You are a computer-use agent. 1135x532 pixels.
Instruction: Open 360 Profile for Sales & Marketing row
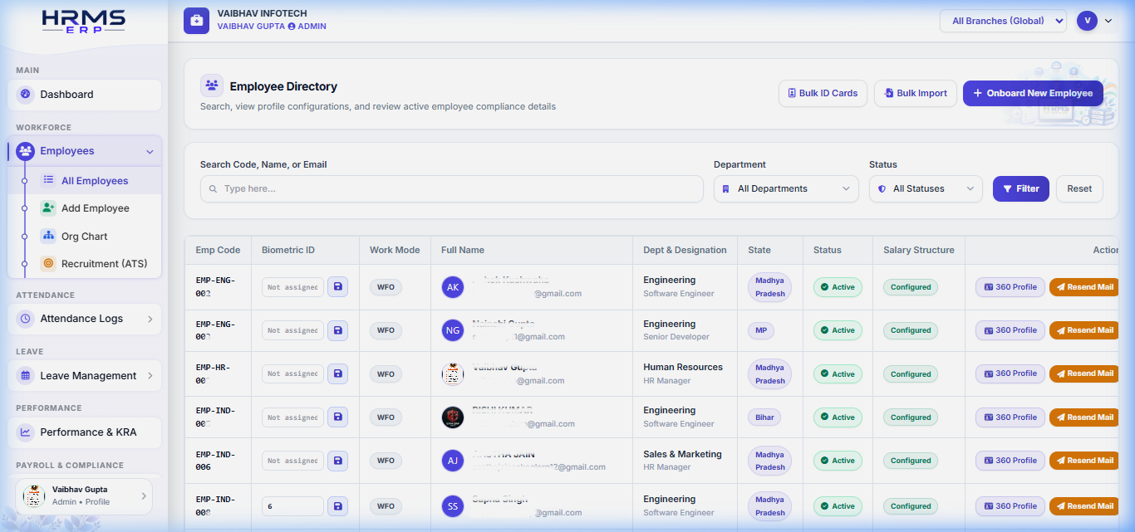tap(1010, 461)
